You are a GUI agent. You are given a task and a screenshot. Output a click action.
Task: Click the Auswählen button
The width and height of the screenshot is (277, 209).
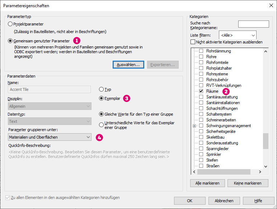point(128,65)
